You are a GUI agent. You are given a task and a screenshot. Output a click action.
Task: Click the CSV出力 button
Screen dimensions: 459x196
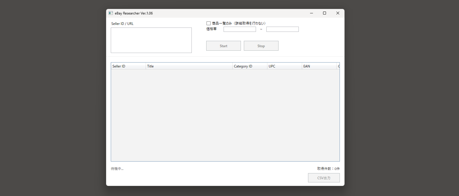tap(324, 178)
